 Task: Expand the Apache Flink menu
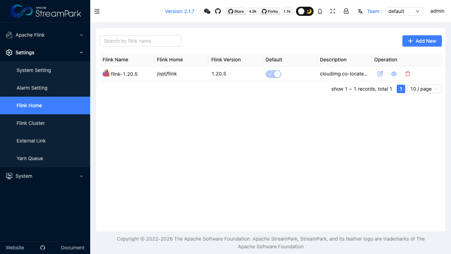[45, 35]
